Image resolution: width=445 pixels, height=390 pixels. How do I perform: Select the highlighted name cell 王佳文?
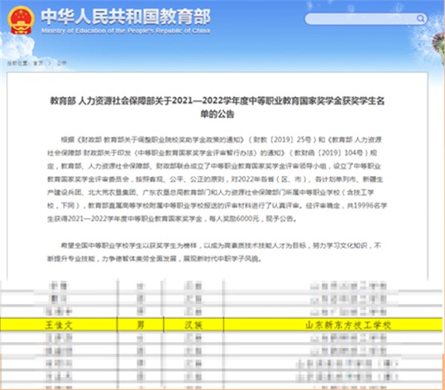(x=60, y=324)
